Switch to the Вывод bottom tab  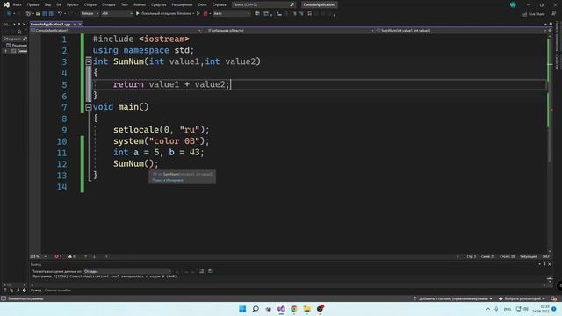[x=36, y=291]
